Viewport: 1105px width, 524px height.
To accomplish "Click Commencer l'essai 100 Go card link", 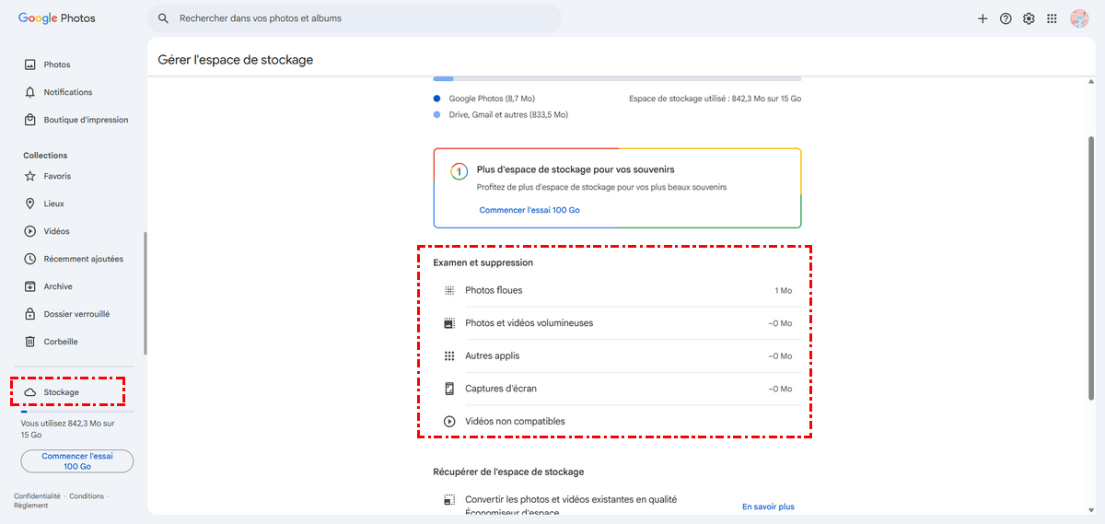I will click(x=529, y=210).
